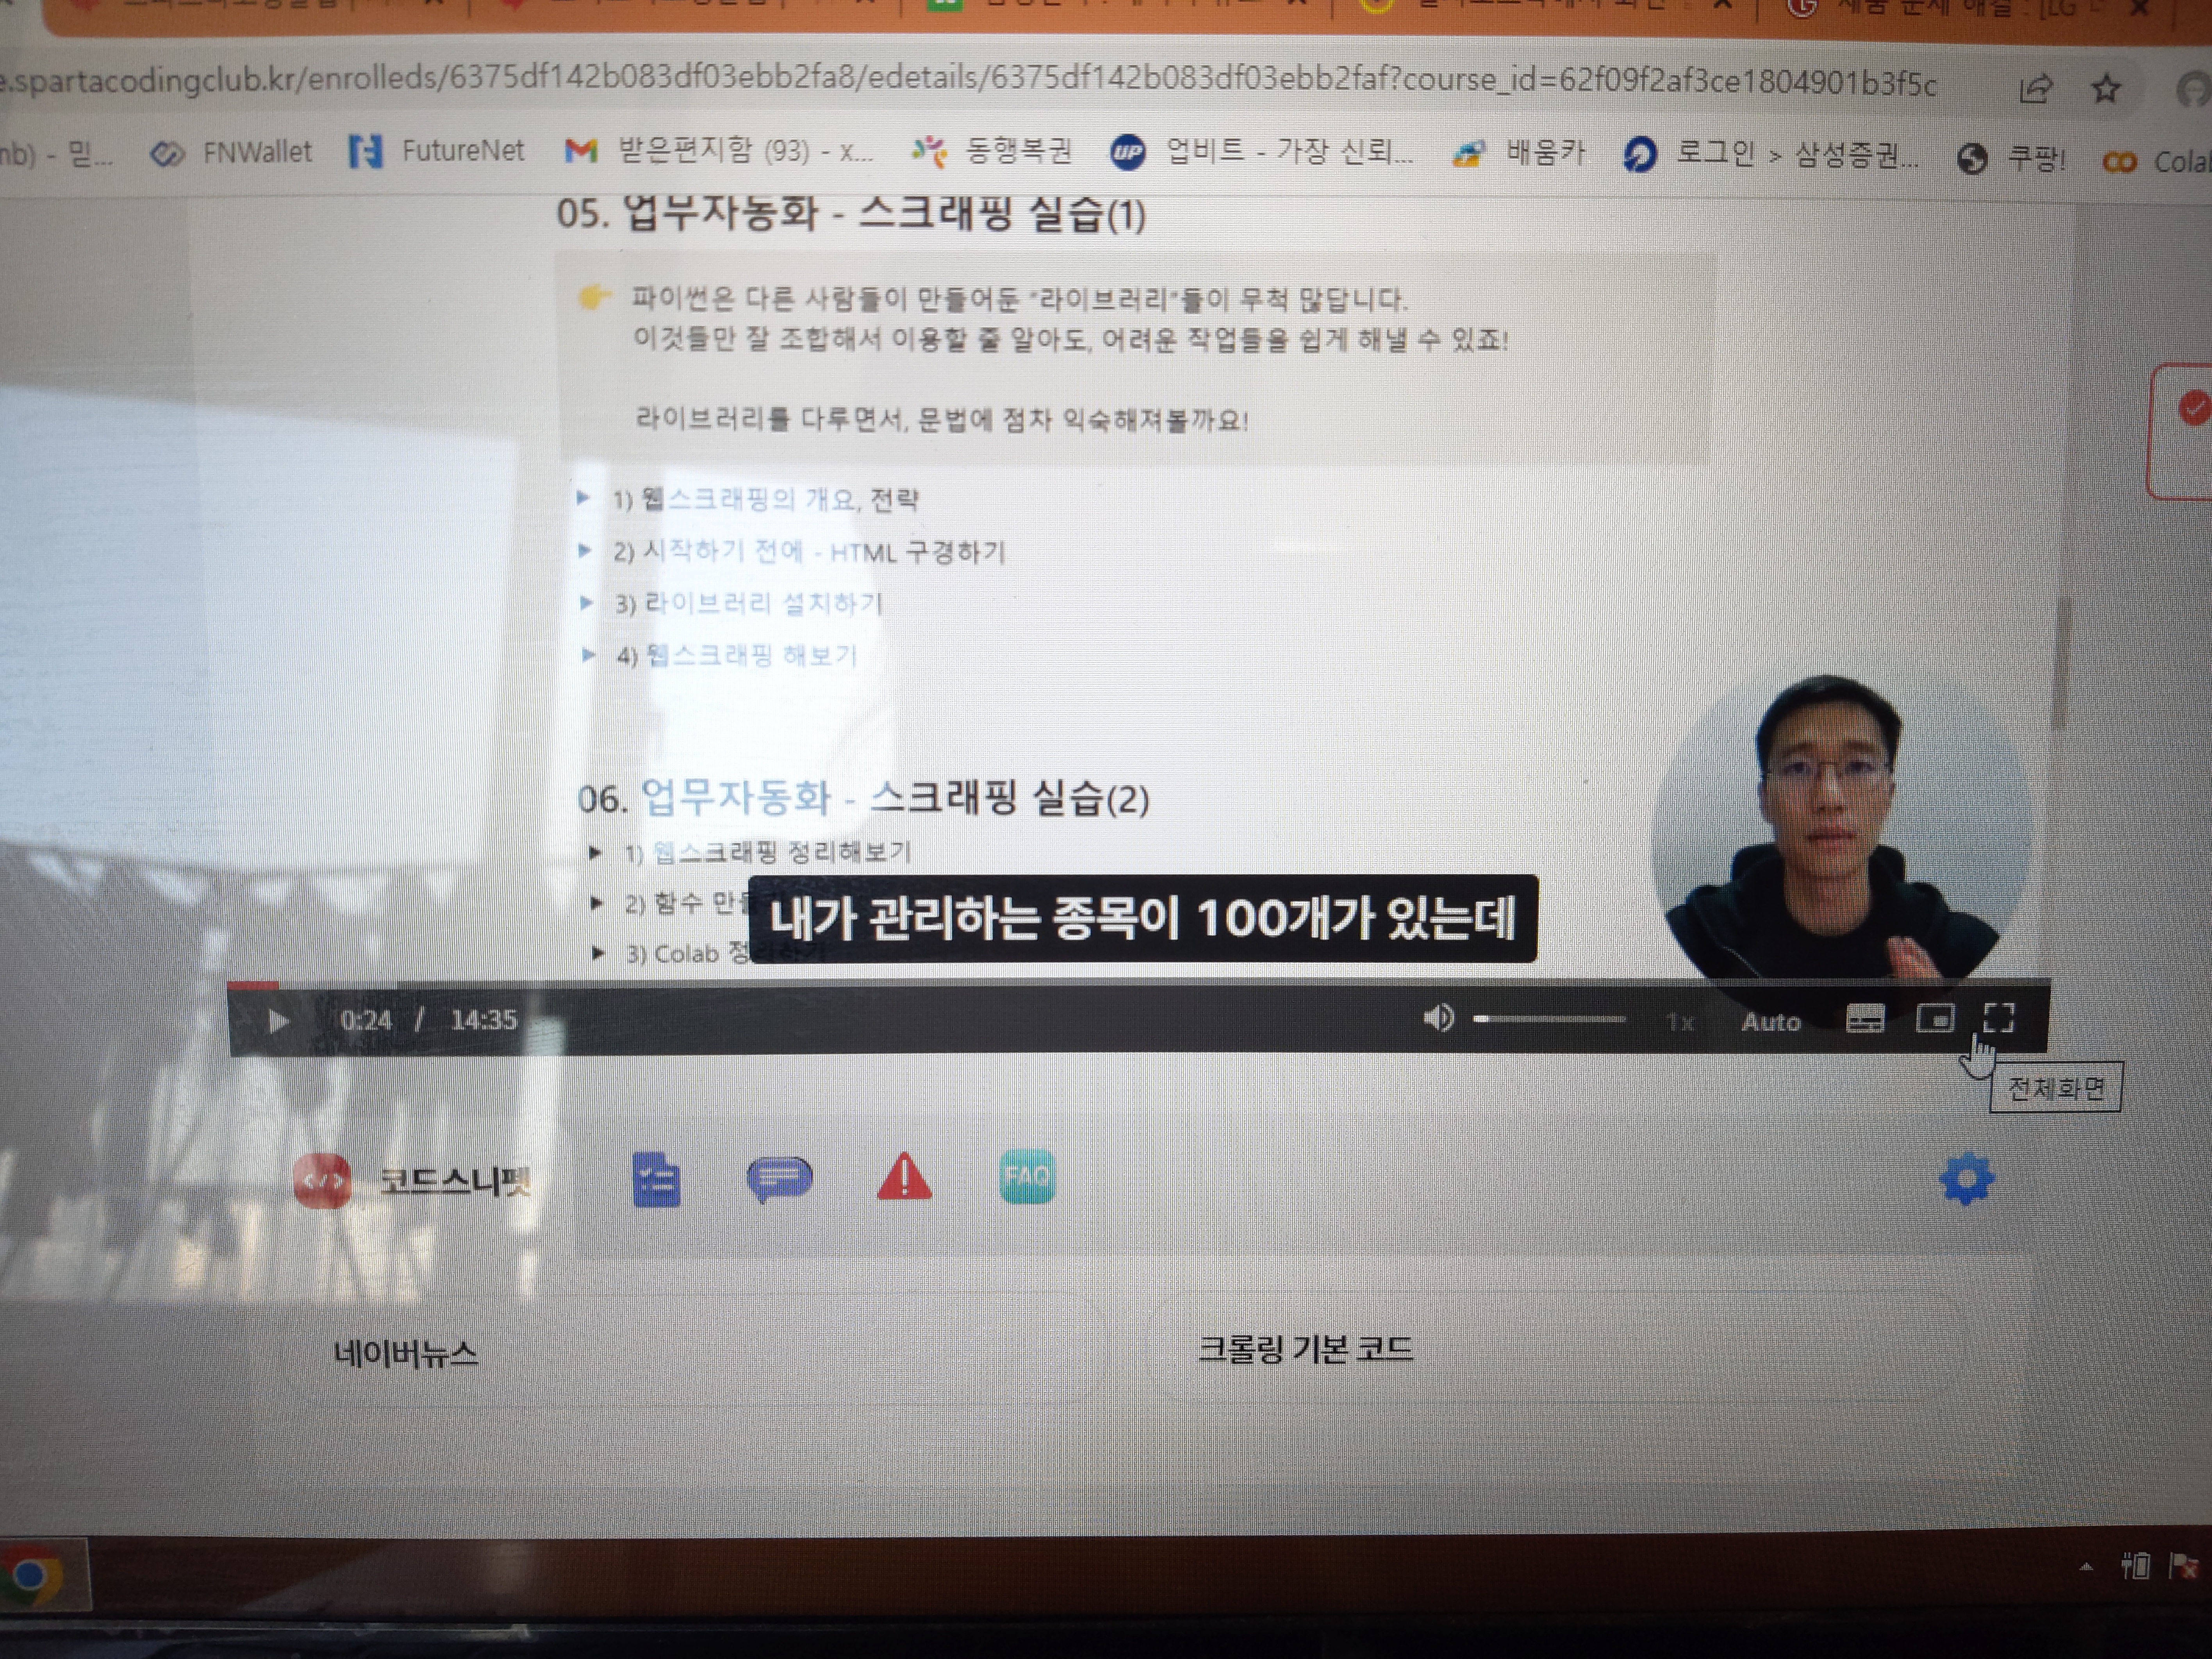2212x1659 pixels.
Task: Open the 쿠팡! bookmark
Action: (2012, 158)
